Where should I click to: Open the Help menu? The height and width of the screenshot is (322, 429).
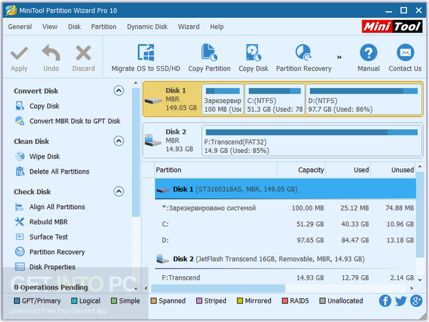pyautogui.click(x=216, y=27)
